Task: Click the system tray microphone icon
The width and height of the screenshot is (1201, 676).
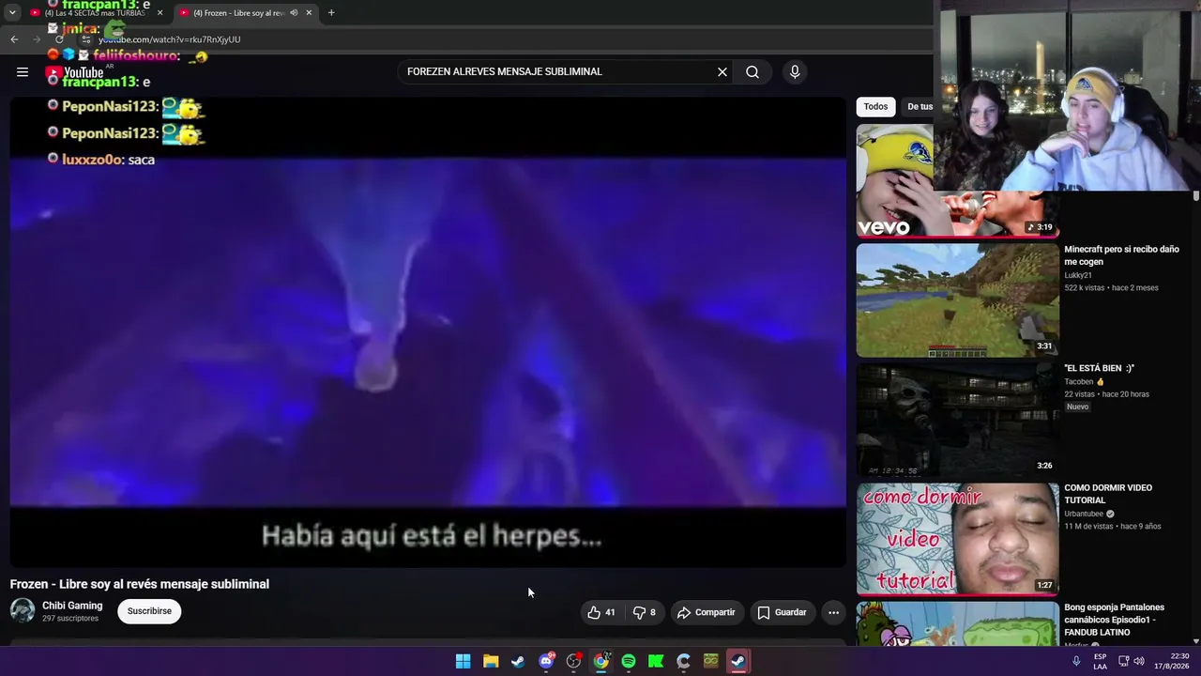Action: pyautogui.click(x=1076, y=661)
